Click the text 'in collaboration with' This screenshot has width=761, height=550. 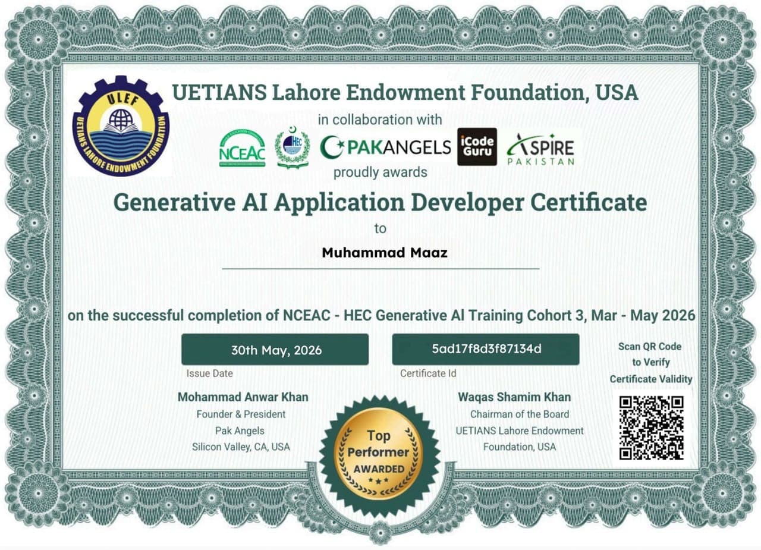(x=380, y=120)
